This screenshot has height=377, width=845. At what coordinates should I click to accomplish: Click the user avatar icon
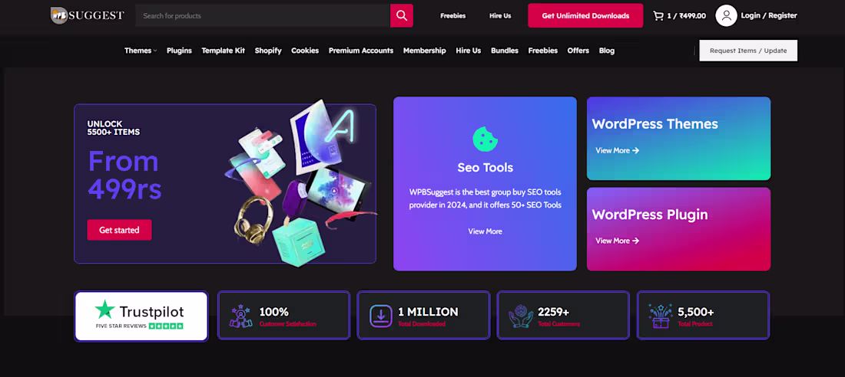pos(726,15)
